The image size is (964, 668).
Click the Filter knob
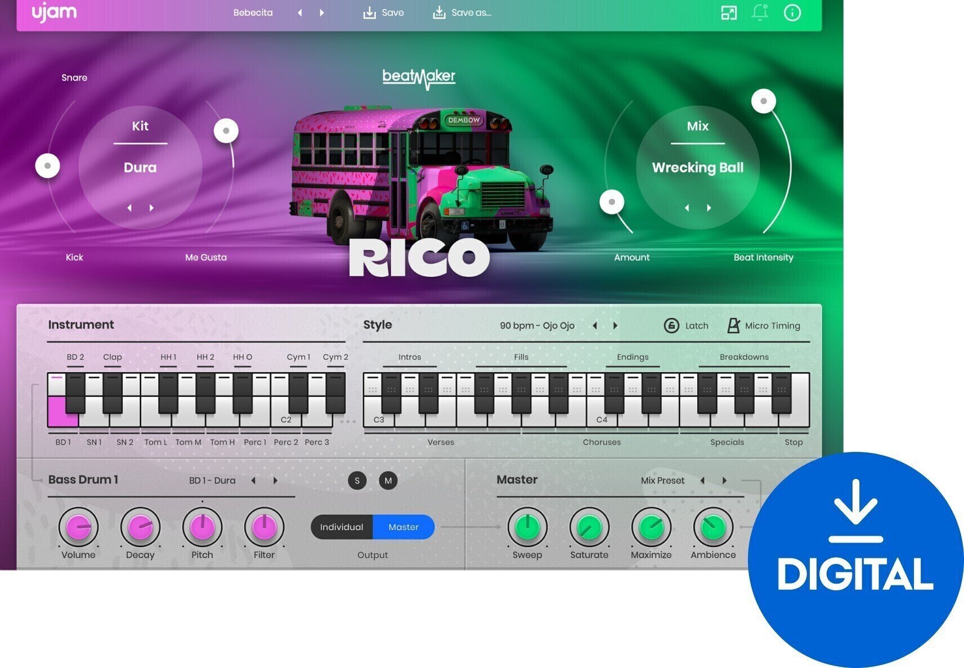[264, 527]
